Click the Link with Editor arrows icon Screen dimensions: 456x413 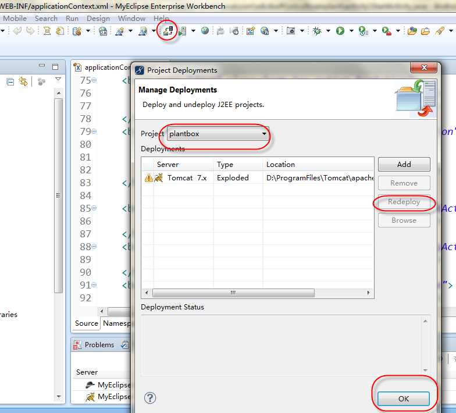pos(23,81)
